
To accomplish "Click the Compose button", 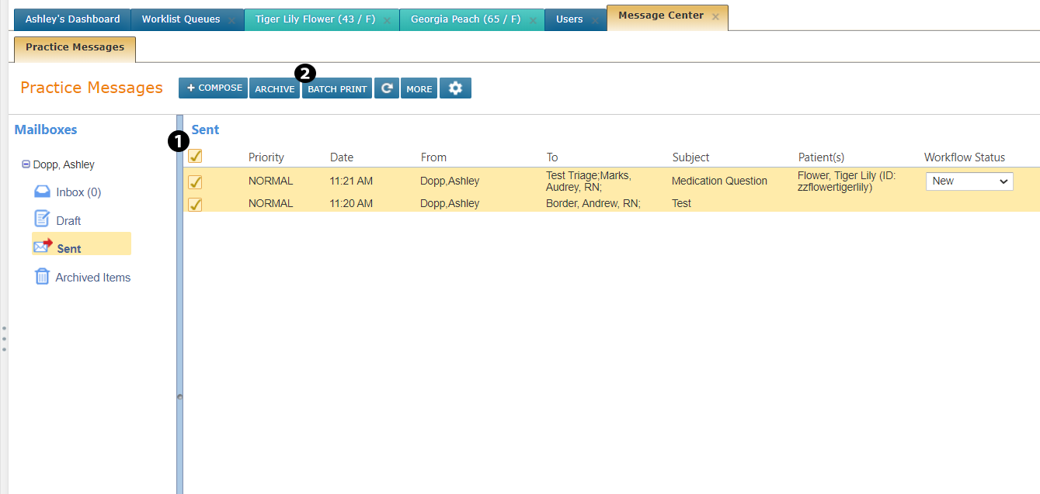I will coord(213,88).
